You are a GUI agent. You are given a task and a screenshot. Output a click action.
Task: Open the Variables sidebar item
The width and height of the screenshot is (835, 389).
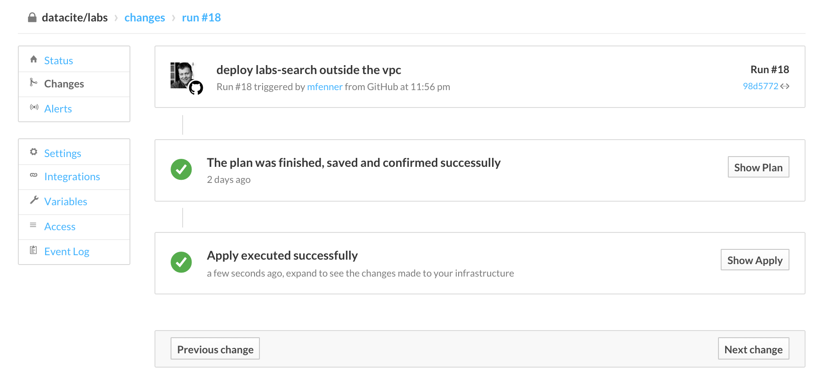coord(66,202)
